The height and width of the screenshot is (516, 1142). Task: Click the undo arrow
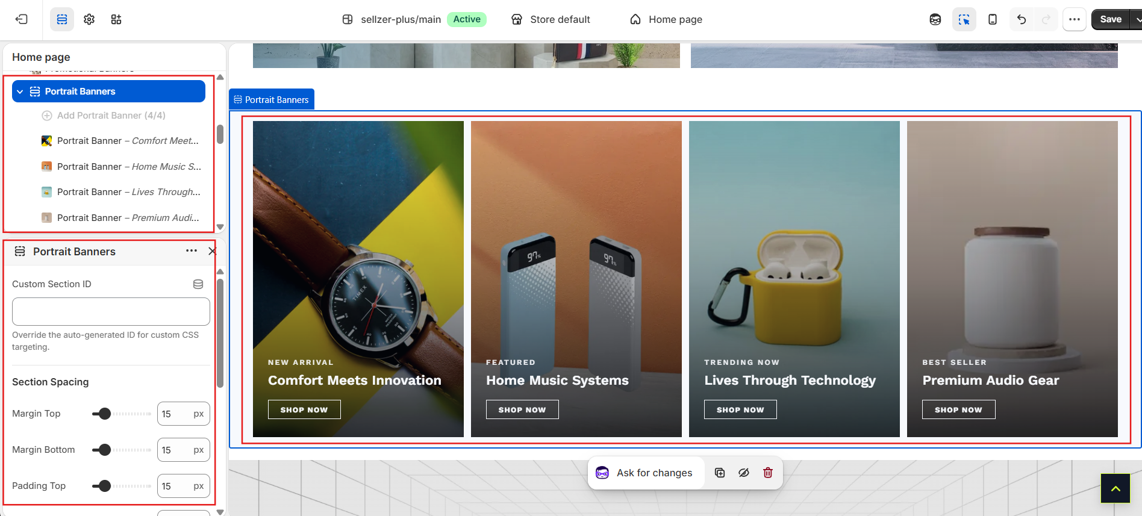click(x=1022, y=19)
